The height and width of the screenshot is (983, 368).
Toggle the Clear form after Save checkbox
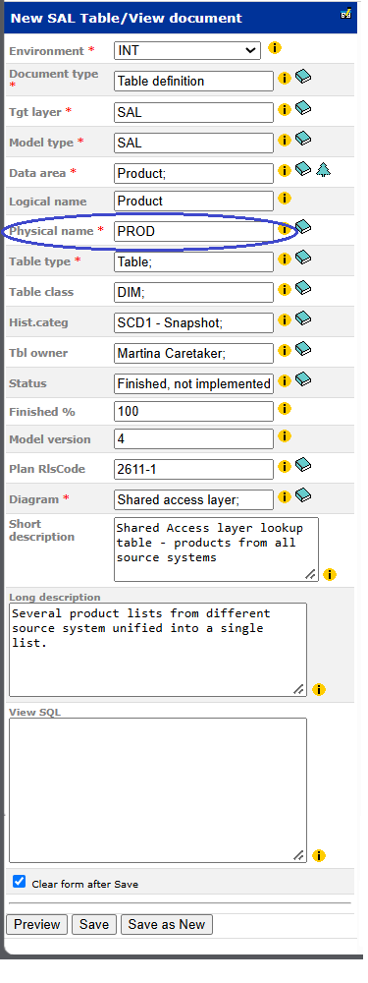[x=20, y=882]
